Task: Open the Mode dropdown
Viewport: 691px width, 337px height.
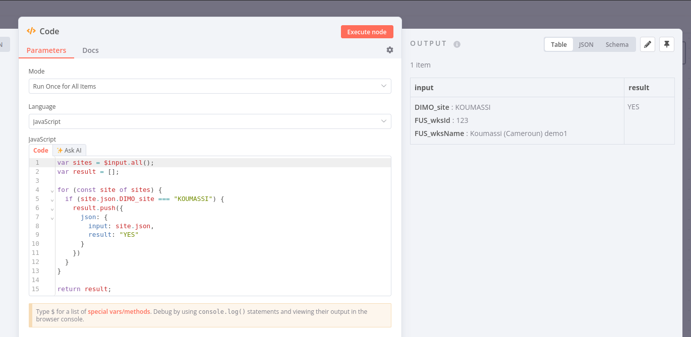Action: pos(210,86)
